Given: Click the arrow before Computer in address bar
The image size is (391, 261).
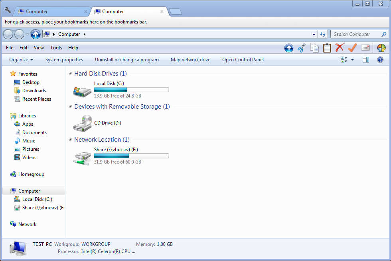Looking at the screenshot, I should (x=53, y=34).
